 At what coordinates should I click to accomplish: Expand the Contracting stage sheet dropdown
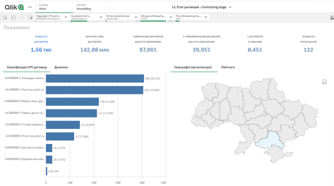point(230,7)
